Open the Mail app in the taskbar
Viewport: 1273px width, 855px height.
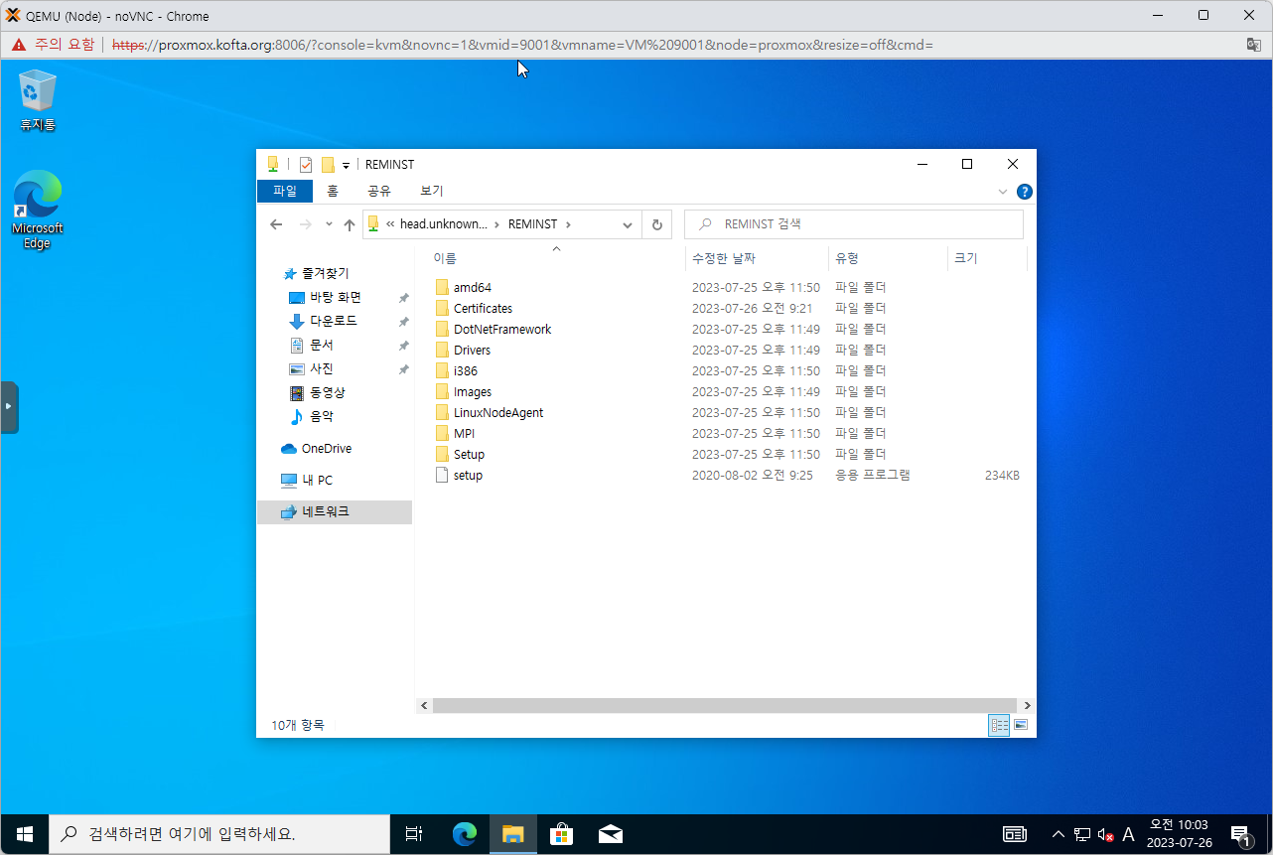610,834
